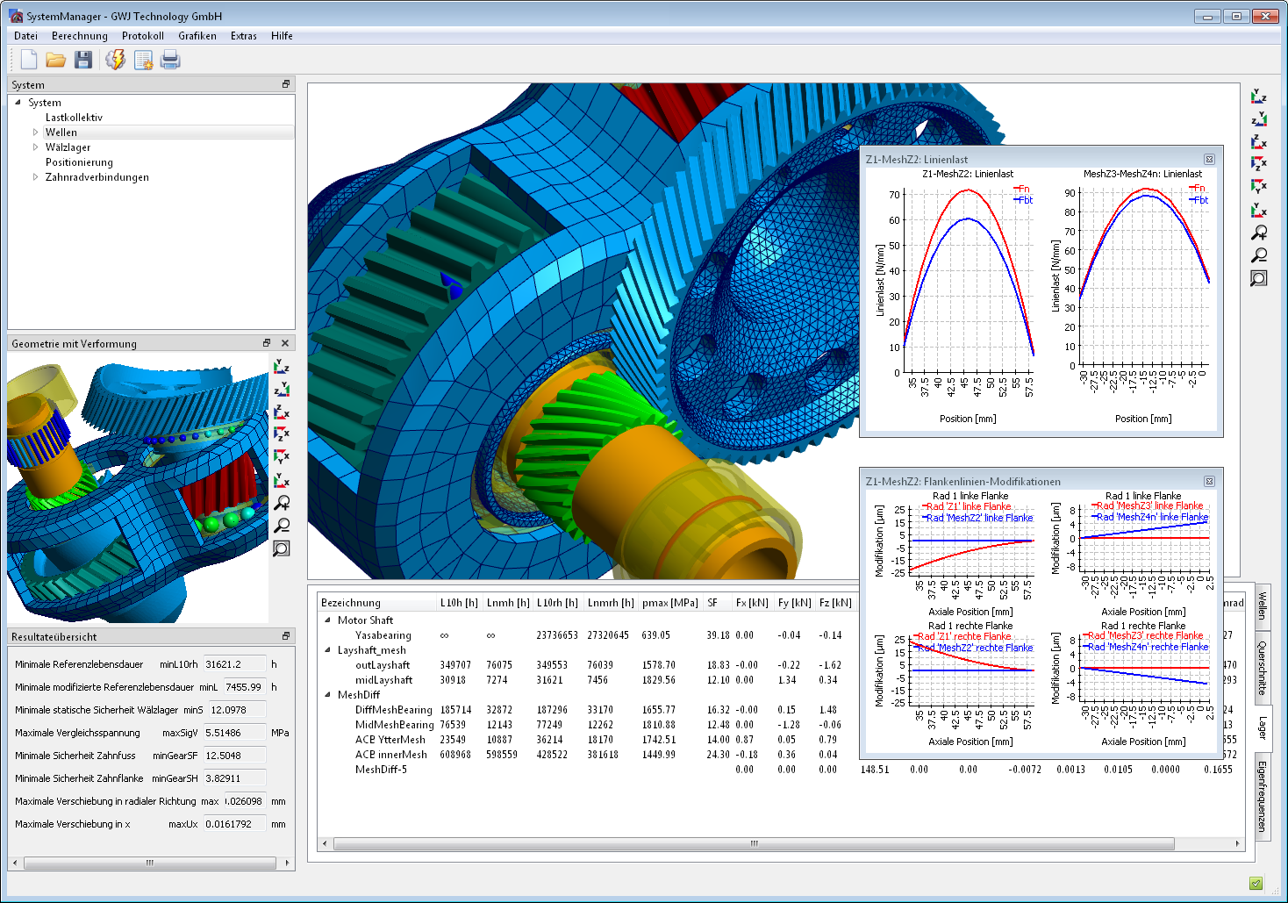Screen dimensions: 1288x903
Task: Zoom in using main view's right-side magnifier plus
Action: click(x=1259, y=233)
